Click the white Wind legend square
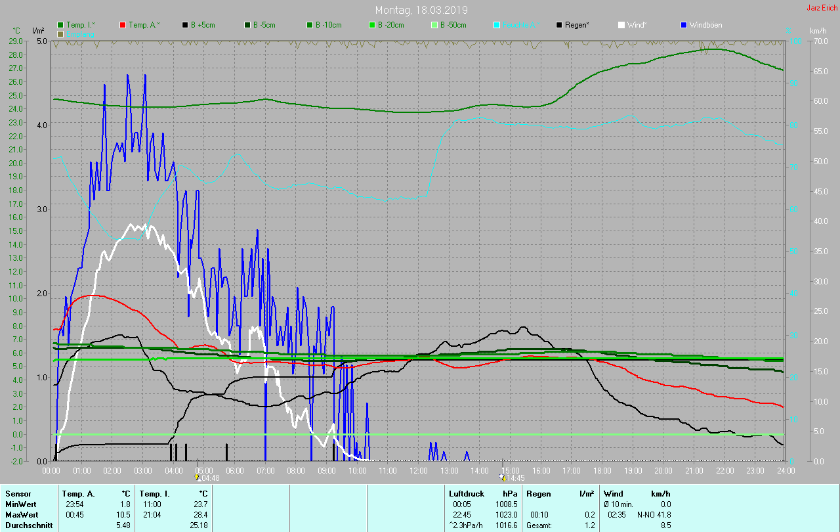This screenshot has width=840, height=532. tap(621, 25)
